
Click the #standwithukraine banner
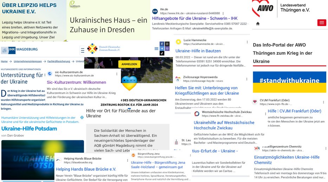click(x=289, y=82)
